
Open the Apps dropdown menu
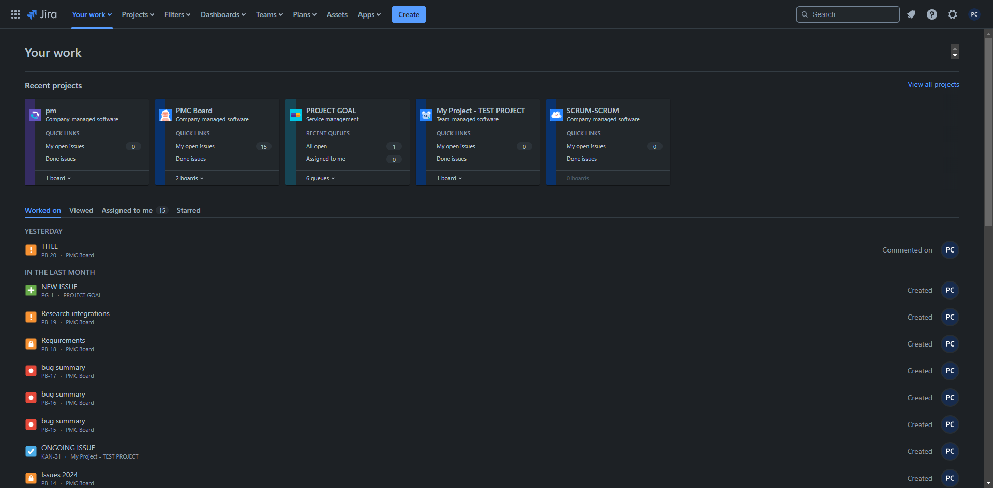pyautogui.click(x=369, y=14)
